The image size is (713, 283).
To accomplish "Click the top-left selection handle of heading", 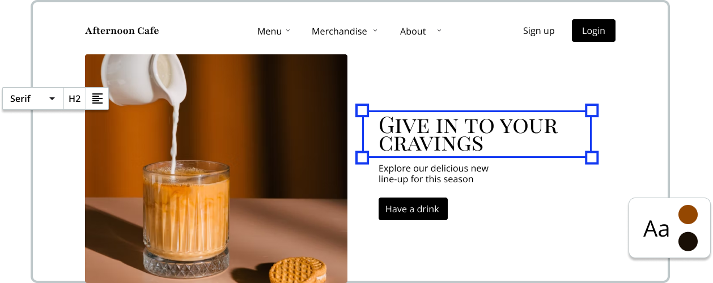I will pyautogui.click(x=362, y=110).
